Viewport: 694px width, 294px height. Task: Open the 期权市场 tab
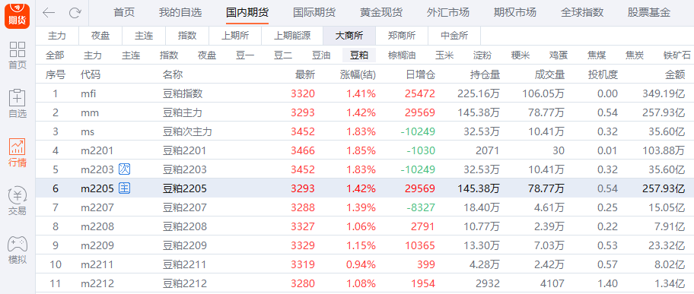pyautogui.click(x=514, y=12)
